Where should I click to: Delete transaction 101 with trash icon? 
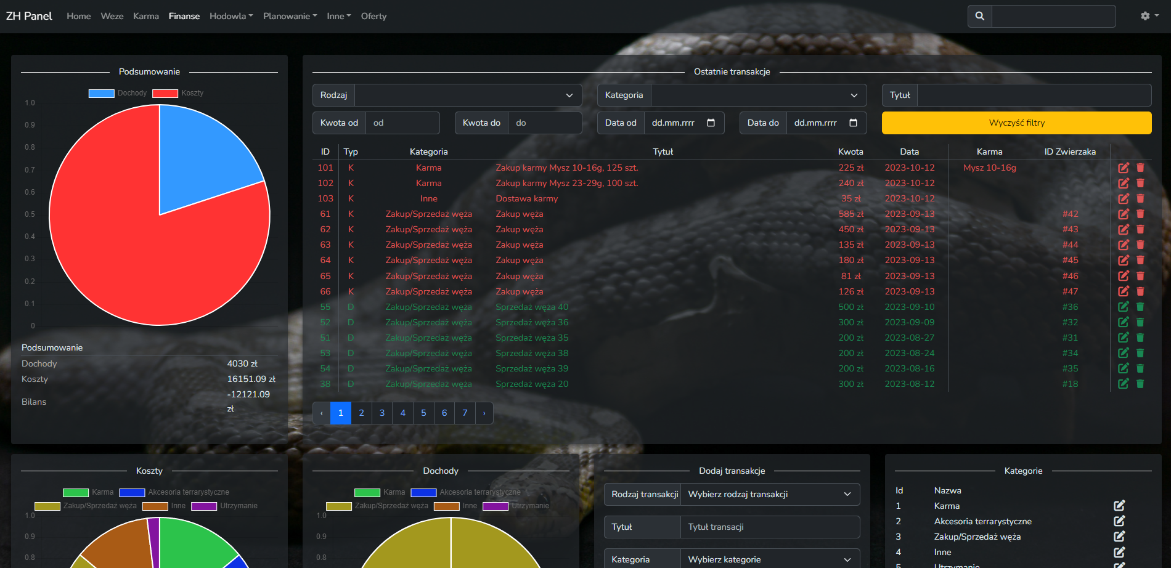(x=1140, y=168)
